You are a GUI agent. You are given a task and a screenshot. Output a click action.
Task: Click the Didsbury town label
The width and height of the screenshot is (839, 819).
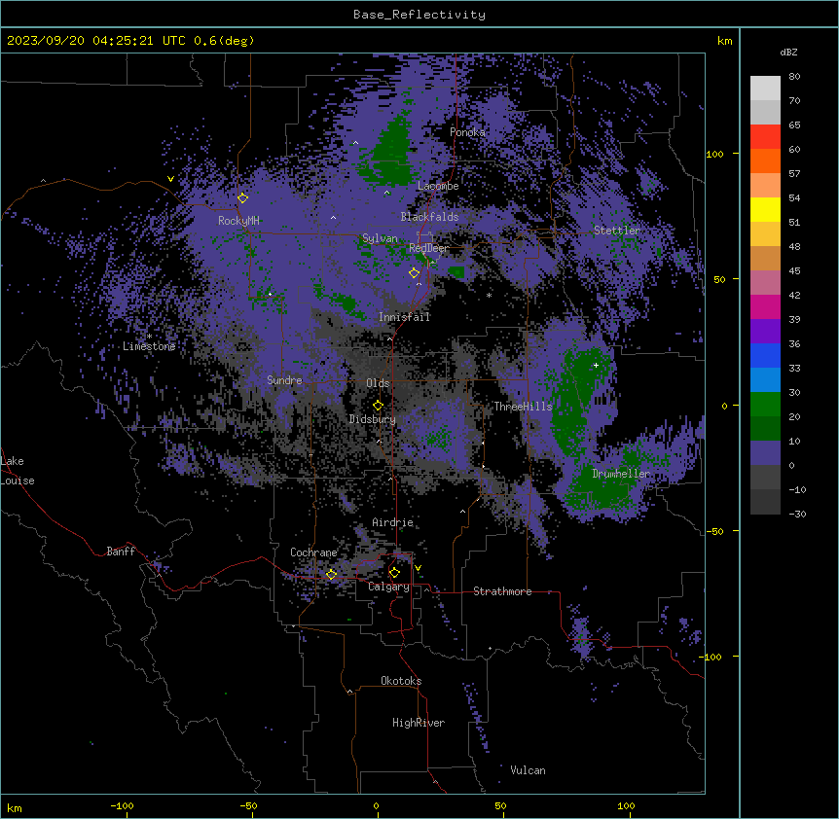pyautogui.click(x=373, y=419)
